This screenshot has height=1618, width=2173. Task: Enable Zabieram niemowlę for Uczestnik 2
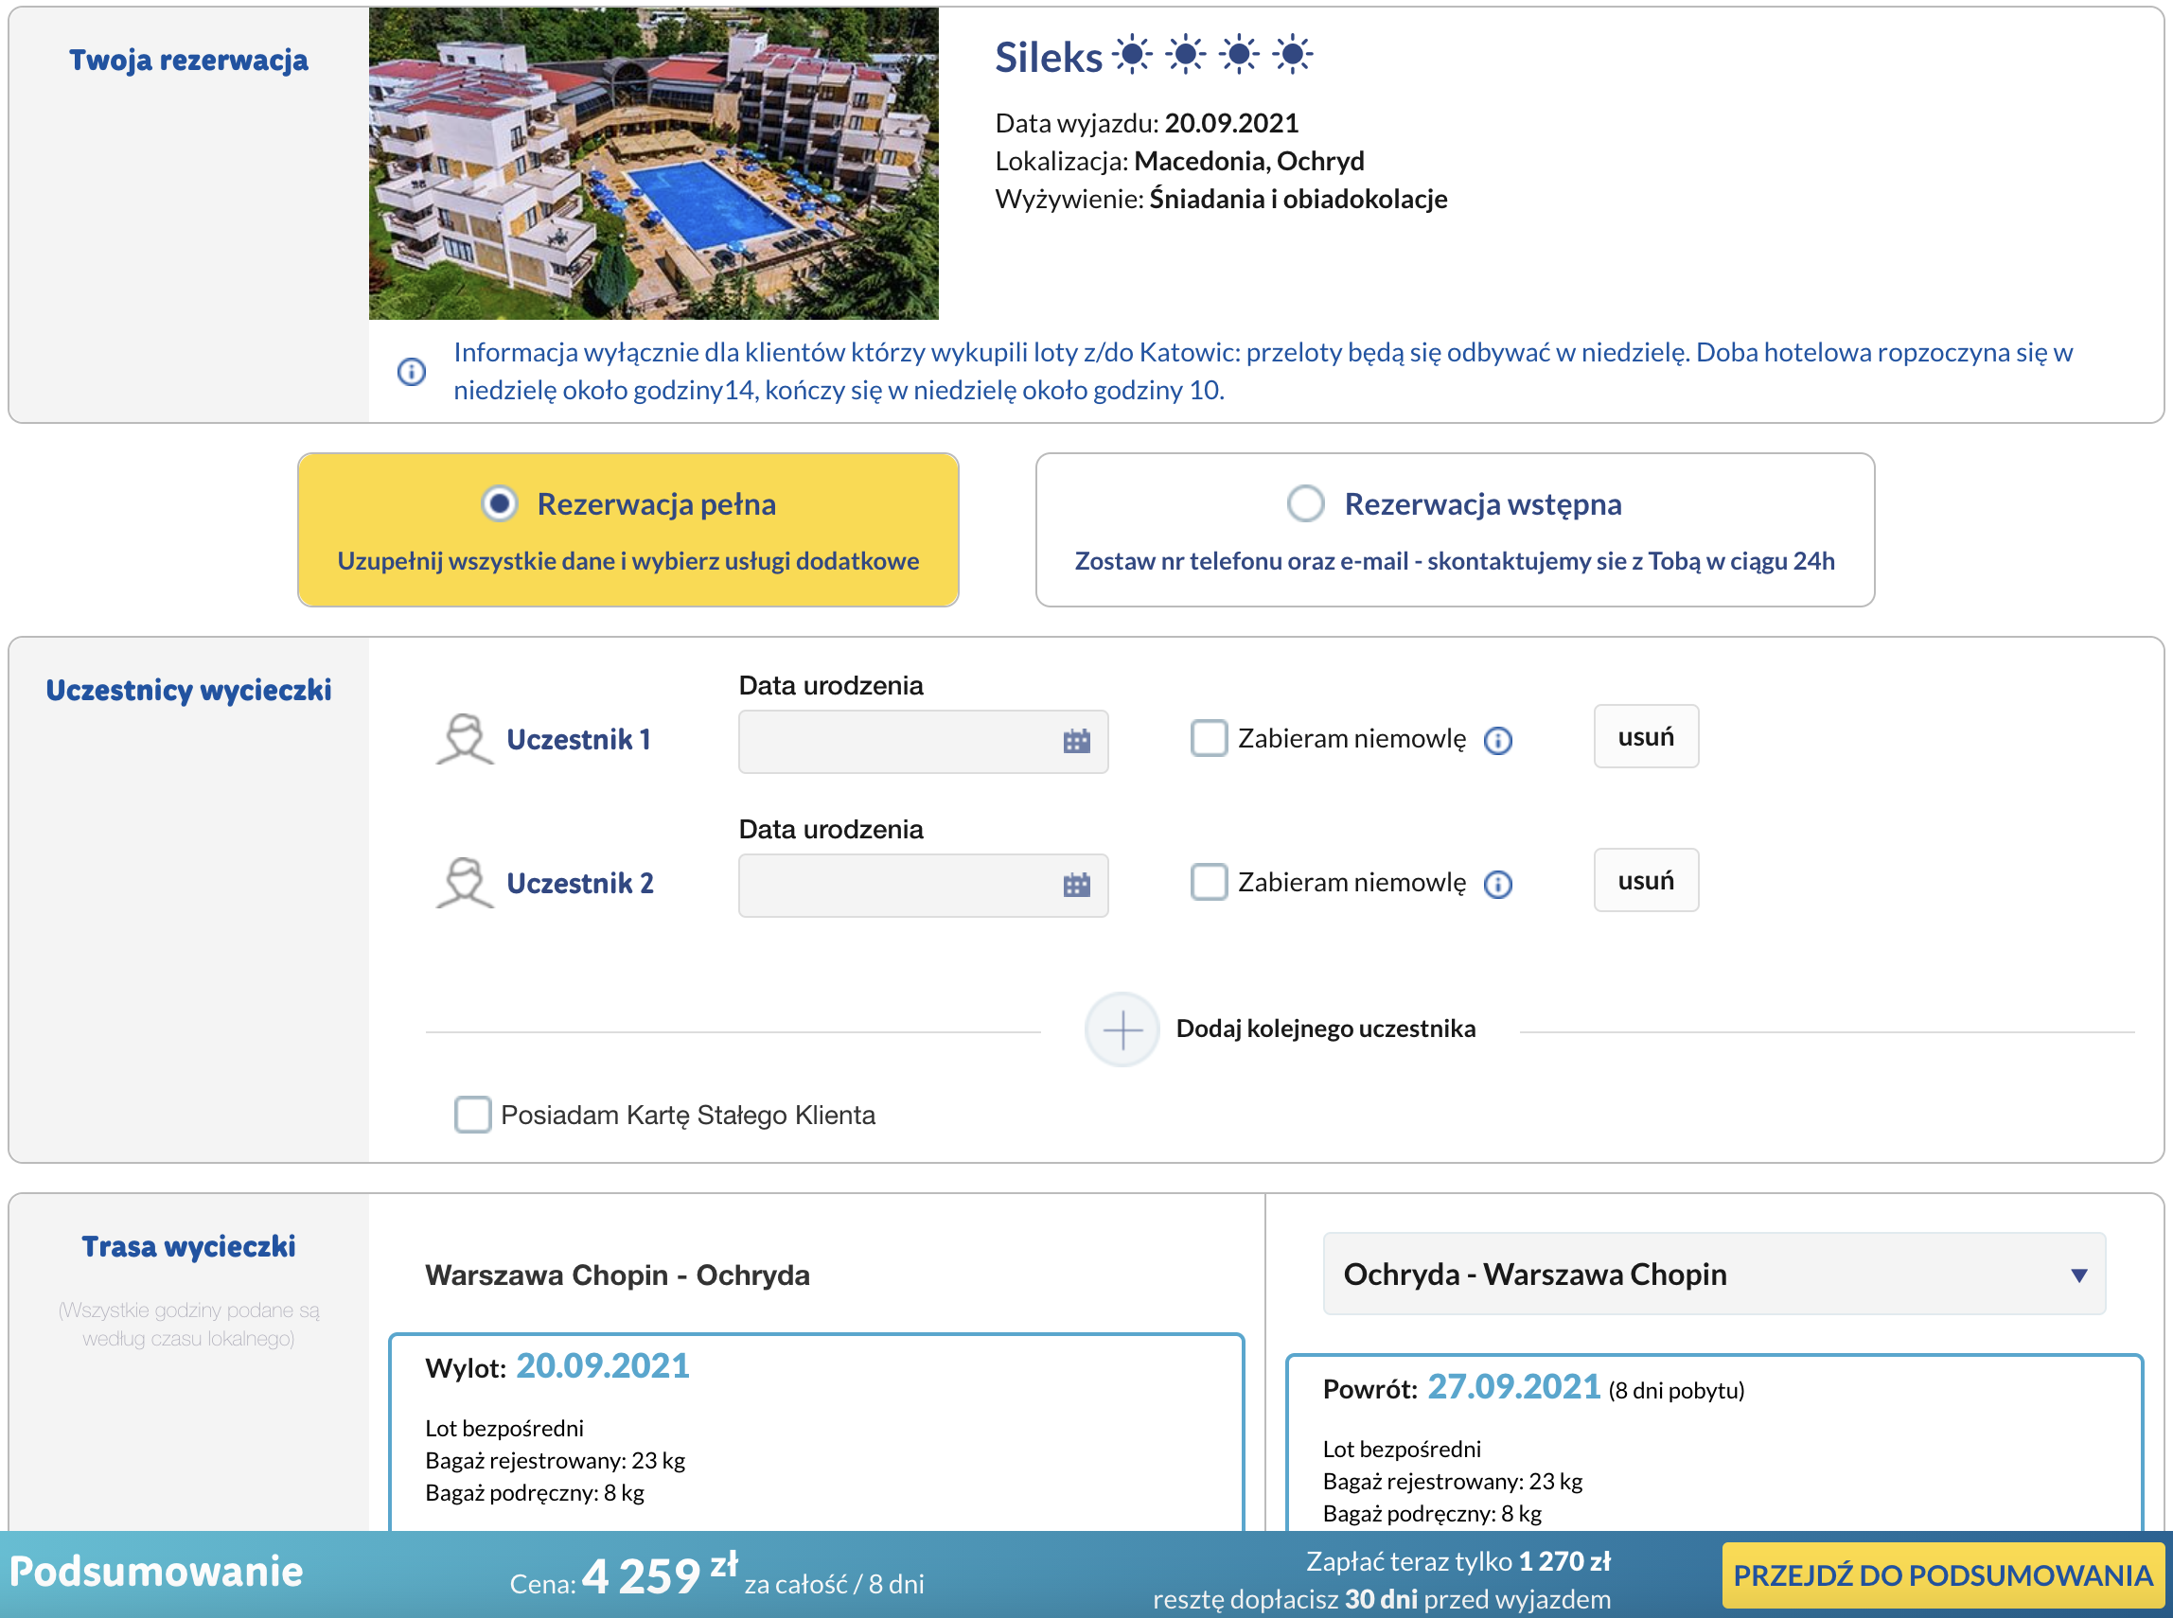pos(1208,883)
